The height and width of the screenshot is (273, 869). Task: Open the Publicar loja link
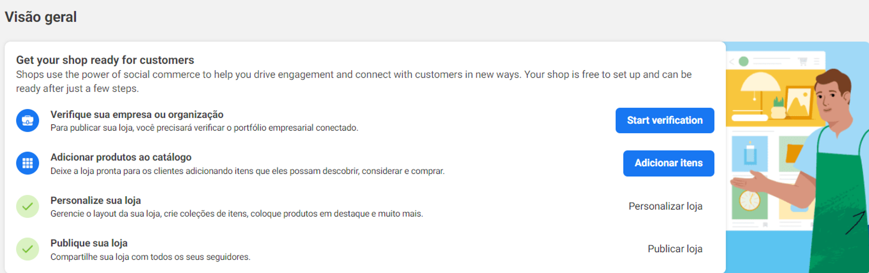pyautogui.click(x=675, y=249)
